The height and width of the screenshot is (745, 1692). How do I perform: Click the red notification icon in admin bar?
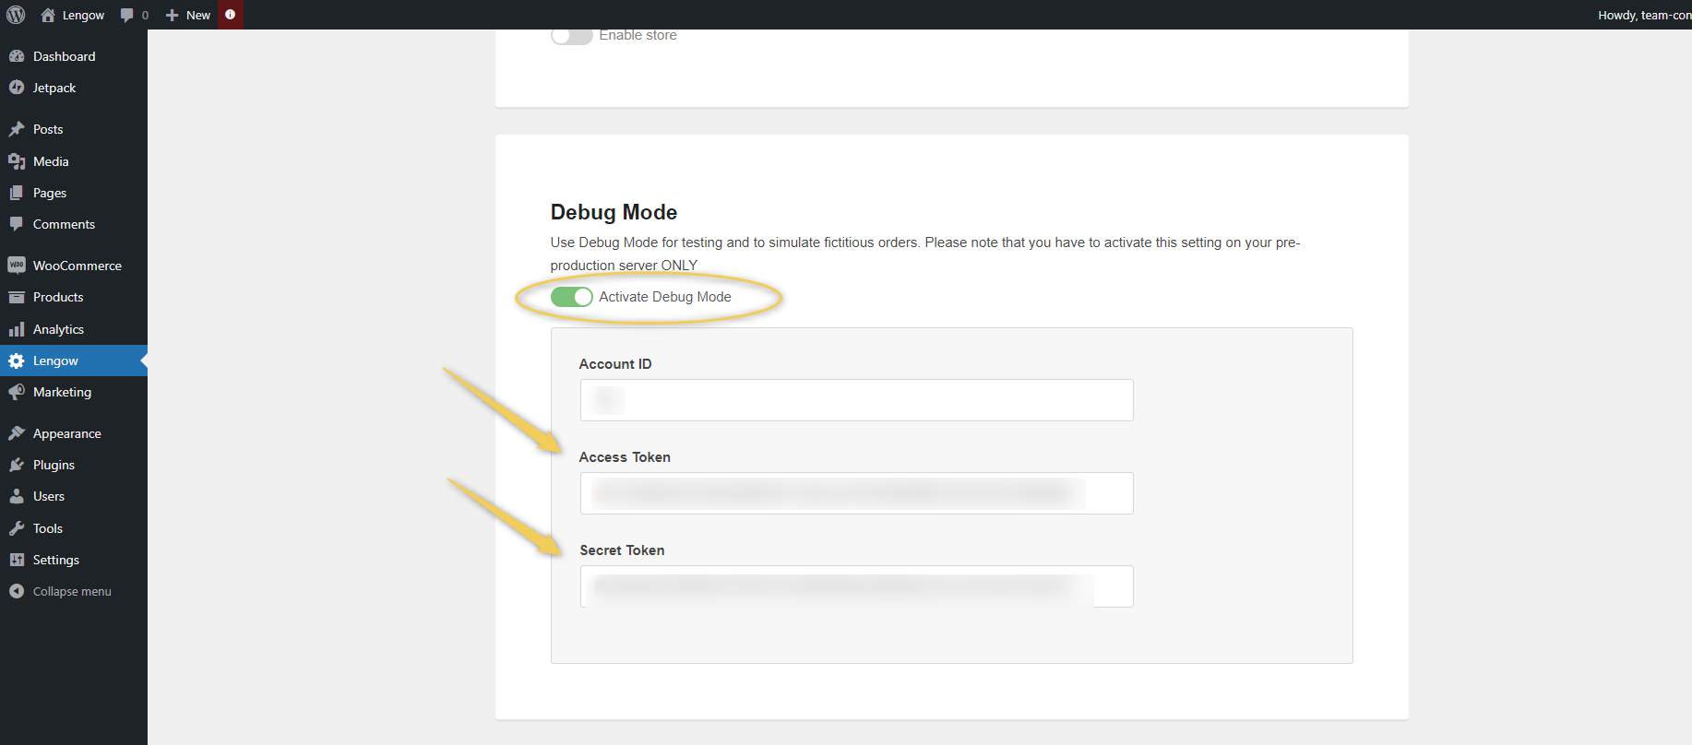(x=230, y=15)
